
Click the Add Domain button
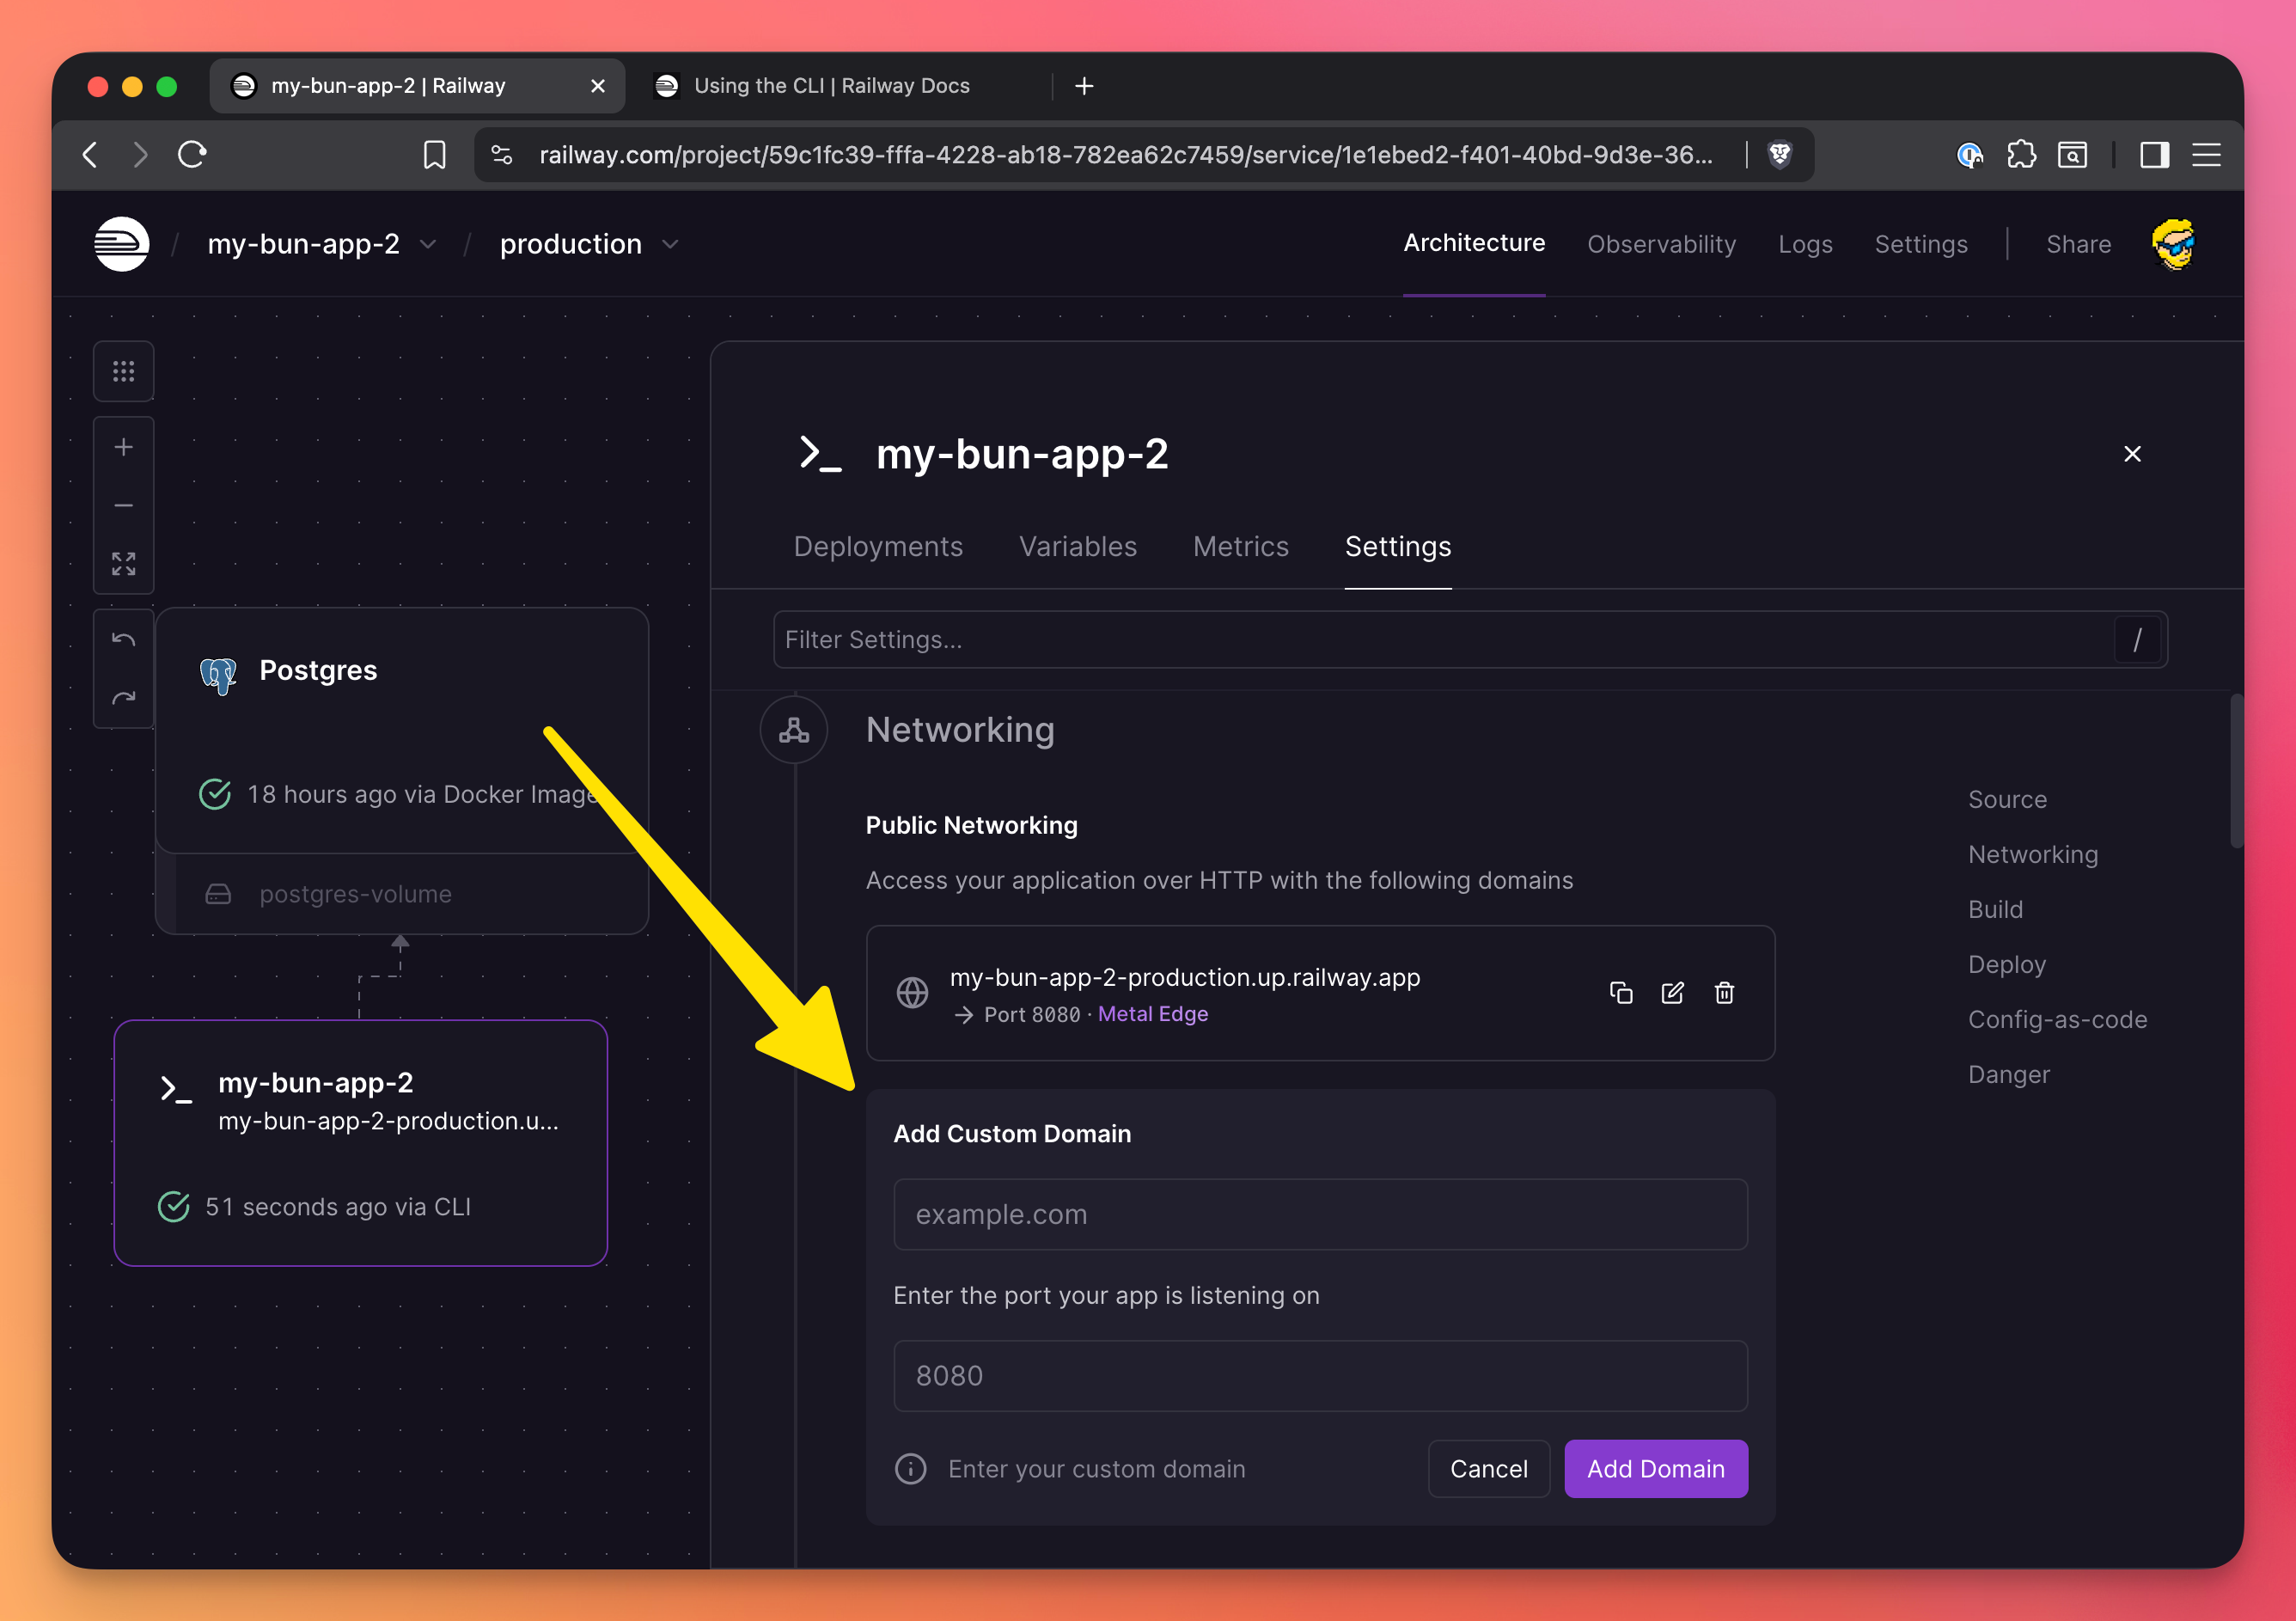[x=1655, y=1468]
